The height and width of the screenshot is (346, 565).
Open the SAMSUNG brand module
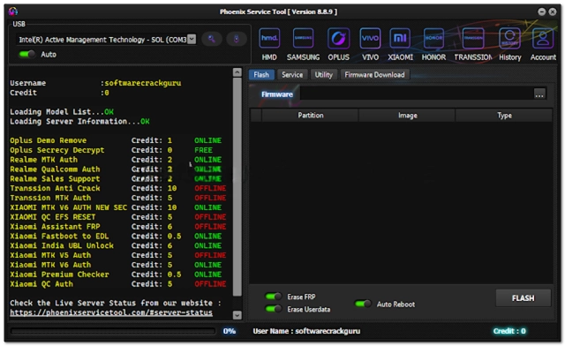(303, 44)
